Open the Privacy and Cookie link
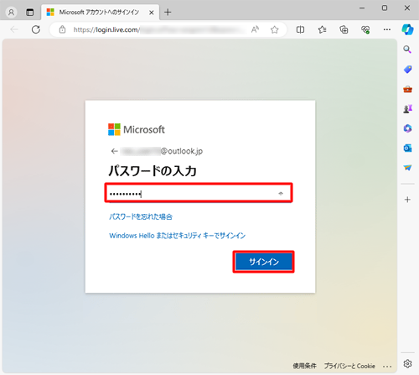This screenshot has width=419, height=375. 349,366
